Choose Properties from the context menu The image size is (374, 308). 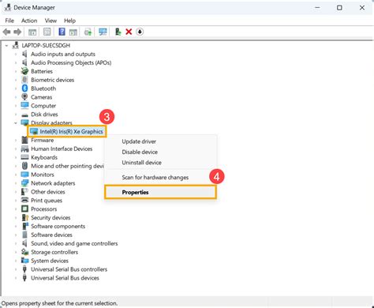click(x=161, y=192)
